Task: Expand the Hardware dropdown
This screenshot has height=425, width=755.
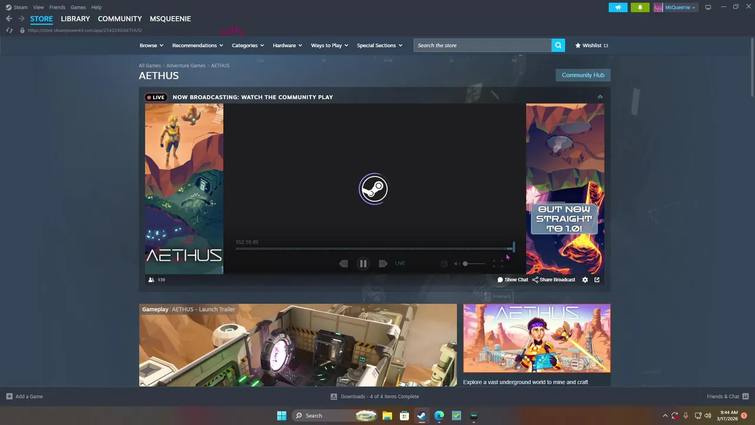Action: tap(287, 45)
